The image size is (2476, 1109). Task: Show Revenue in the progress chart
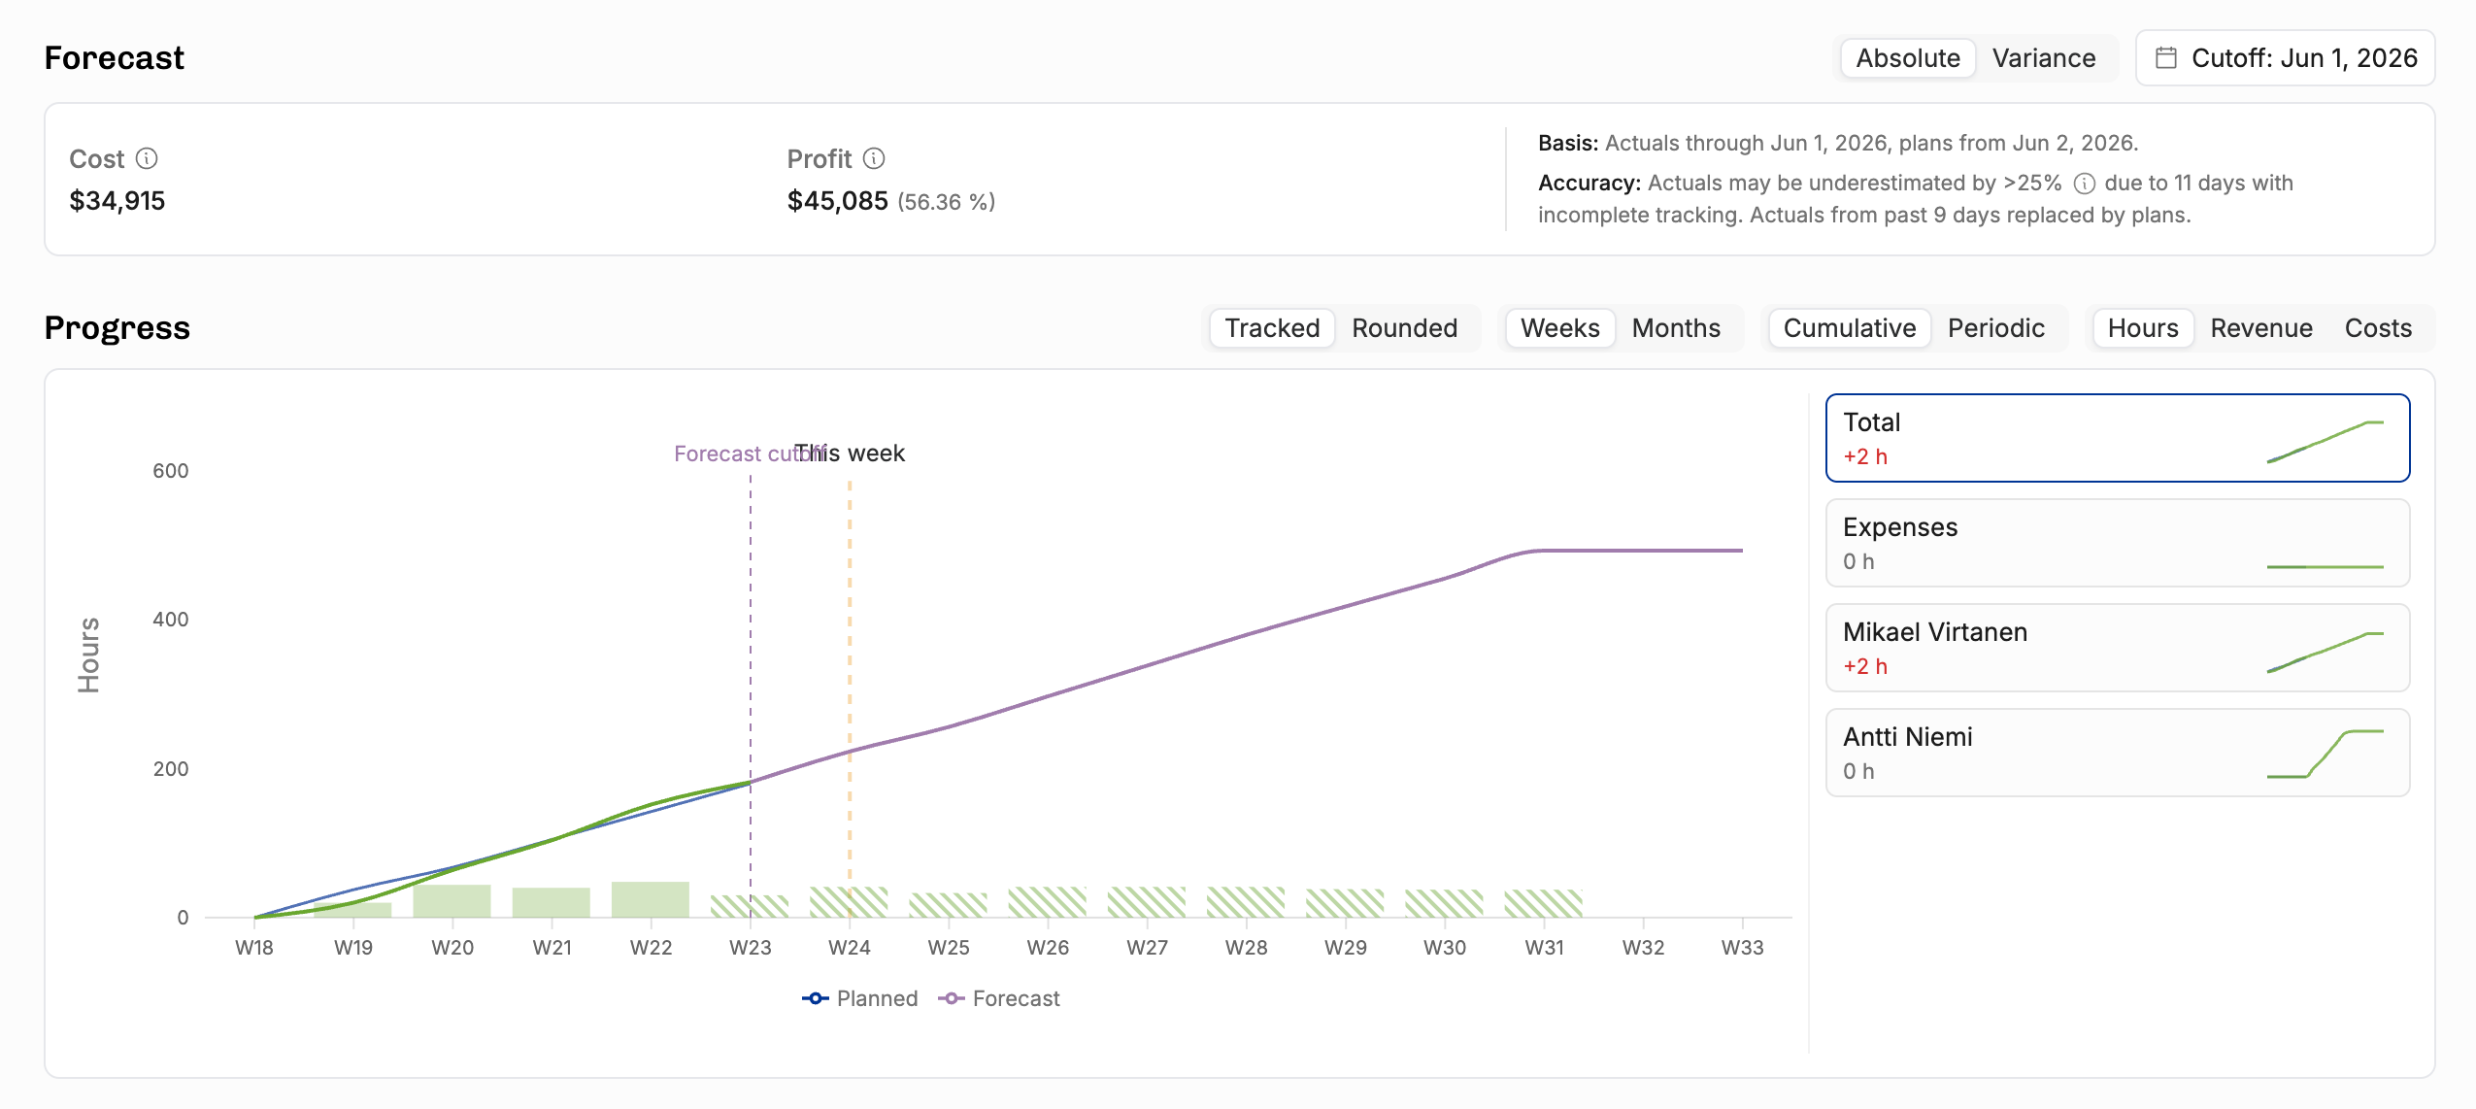2260,328
